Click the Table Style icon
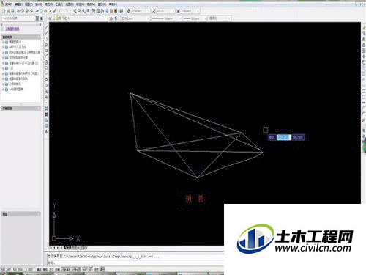The width and height of the screenshot is (366, 275). click(178, 11)
